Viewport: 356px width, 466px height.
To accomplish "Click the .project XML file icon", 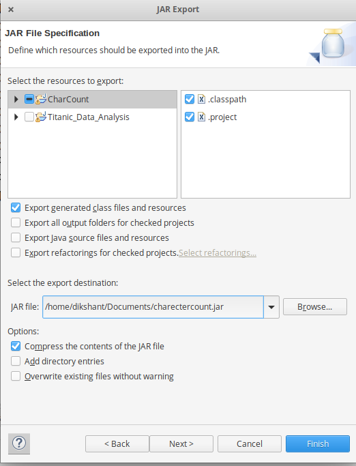I will pos(201,117).
